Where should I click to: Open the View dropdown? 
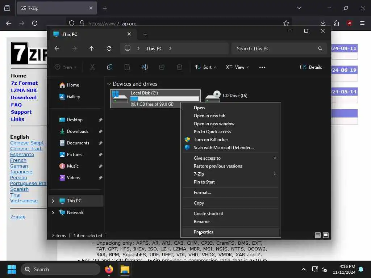pos(238,67)
